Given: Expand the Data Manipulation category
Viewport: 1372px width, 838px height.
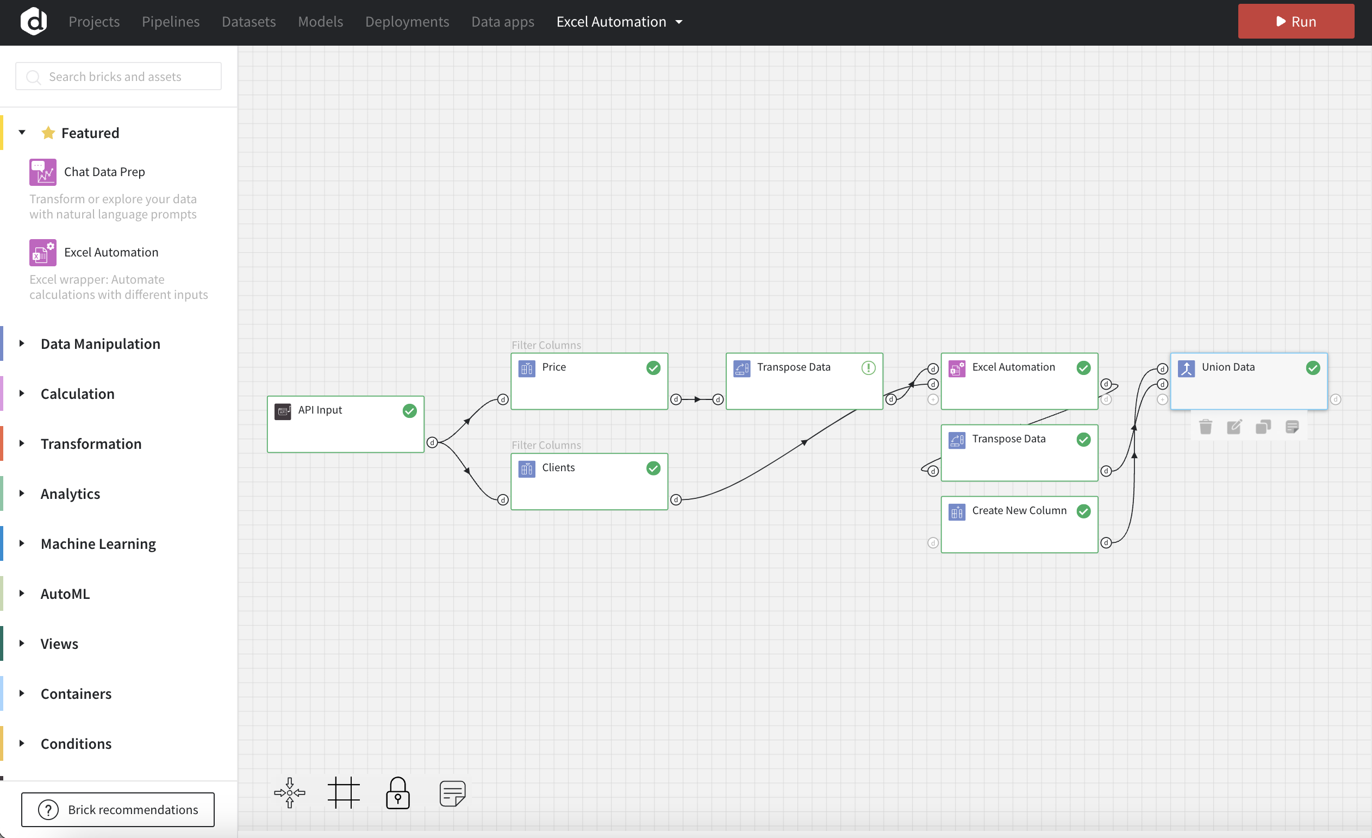Looking at the screenshot, I should point(22,343).
